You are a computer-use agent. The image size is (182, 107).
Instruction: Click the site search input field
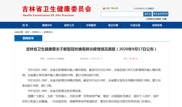pos(122,14)
